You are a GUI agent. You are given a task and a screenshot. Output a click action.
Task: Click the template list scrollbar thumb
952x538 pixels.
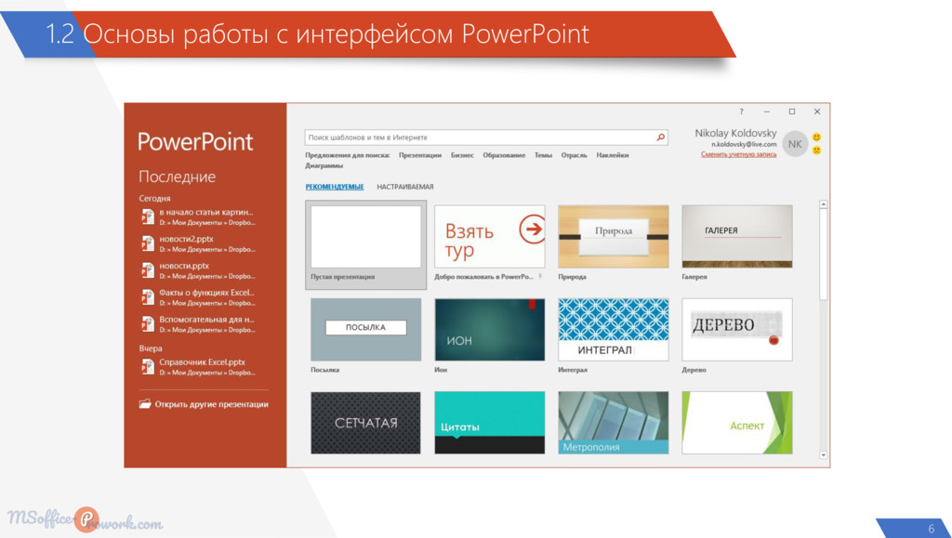coord(824,255)
